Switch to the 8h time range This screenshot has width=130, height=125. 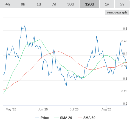[x=23, y=4]
